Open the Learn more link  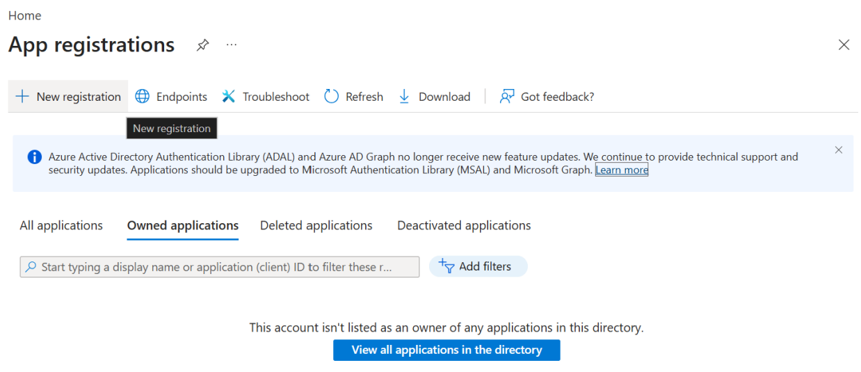pos(622,170)
